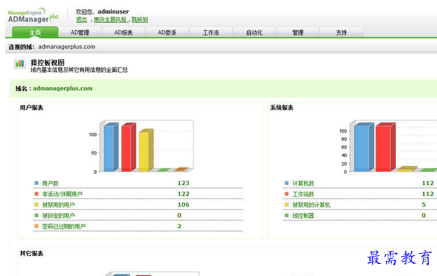Click the 系统报表 section title

pyautogui.click(x=282, y=108)
